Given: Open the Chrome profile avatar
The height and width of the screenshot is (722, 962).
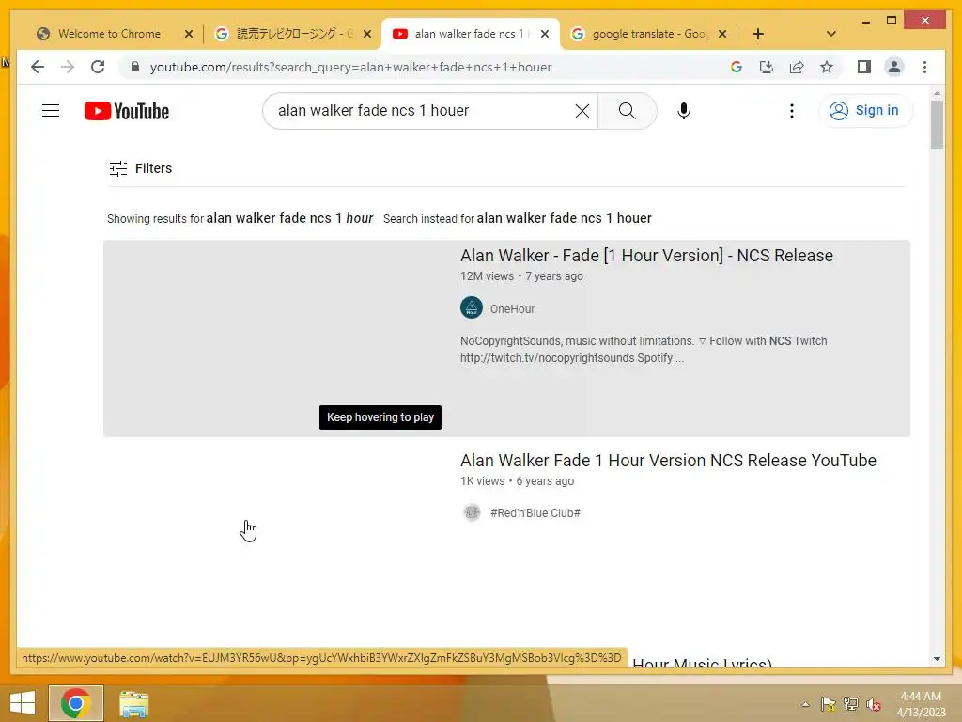Looking at the screenshot, I should 894,67.
